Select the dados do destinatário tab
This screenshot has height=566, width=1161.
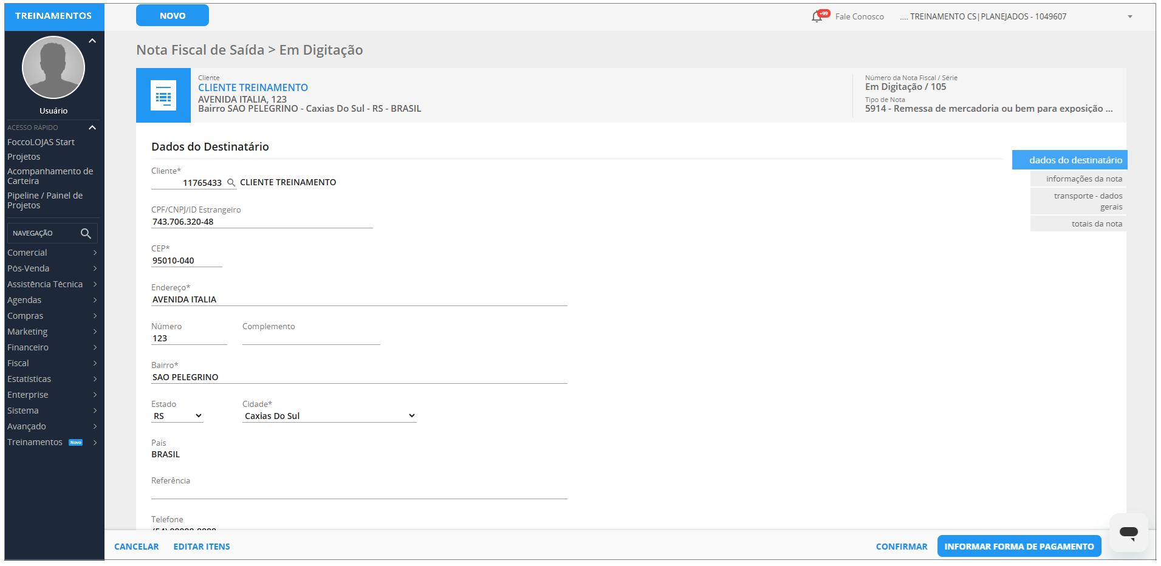point(1070,160)
